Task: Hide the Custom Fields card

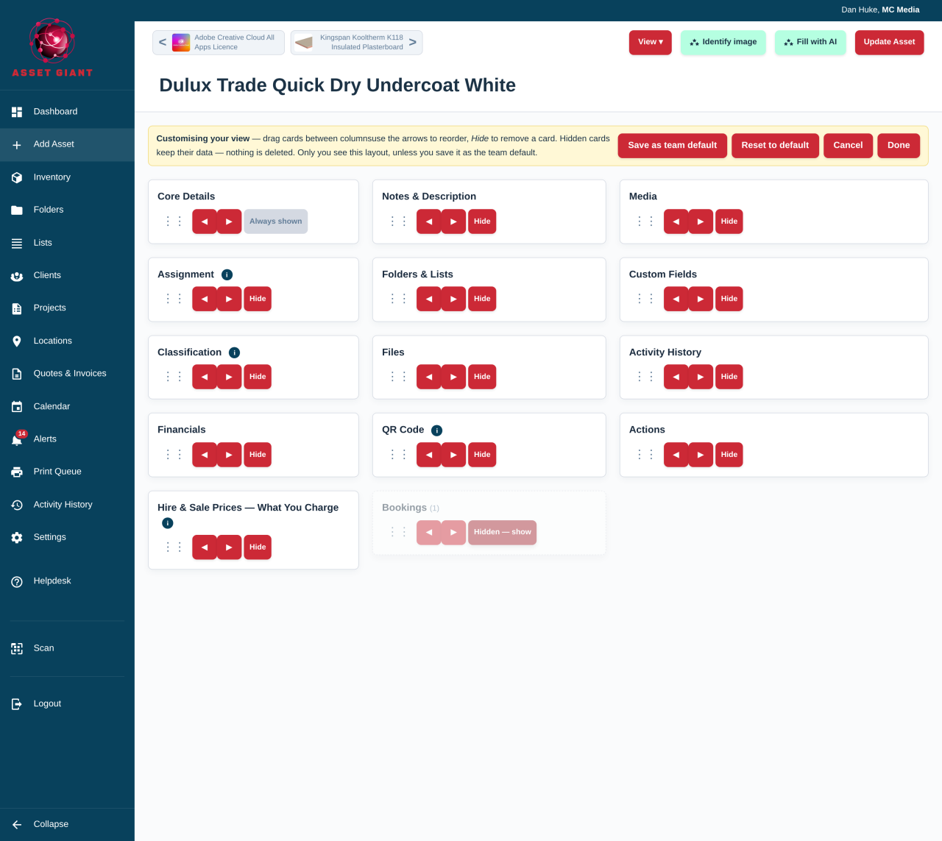Action: coord(729,299)
